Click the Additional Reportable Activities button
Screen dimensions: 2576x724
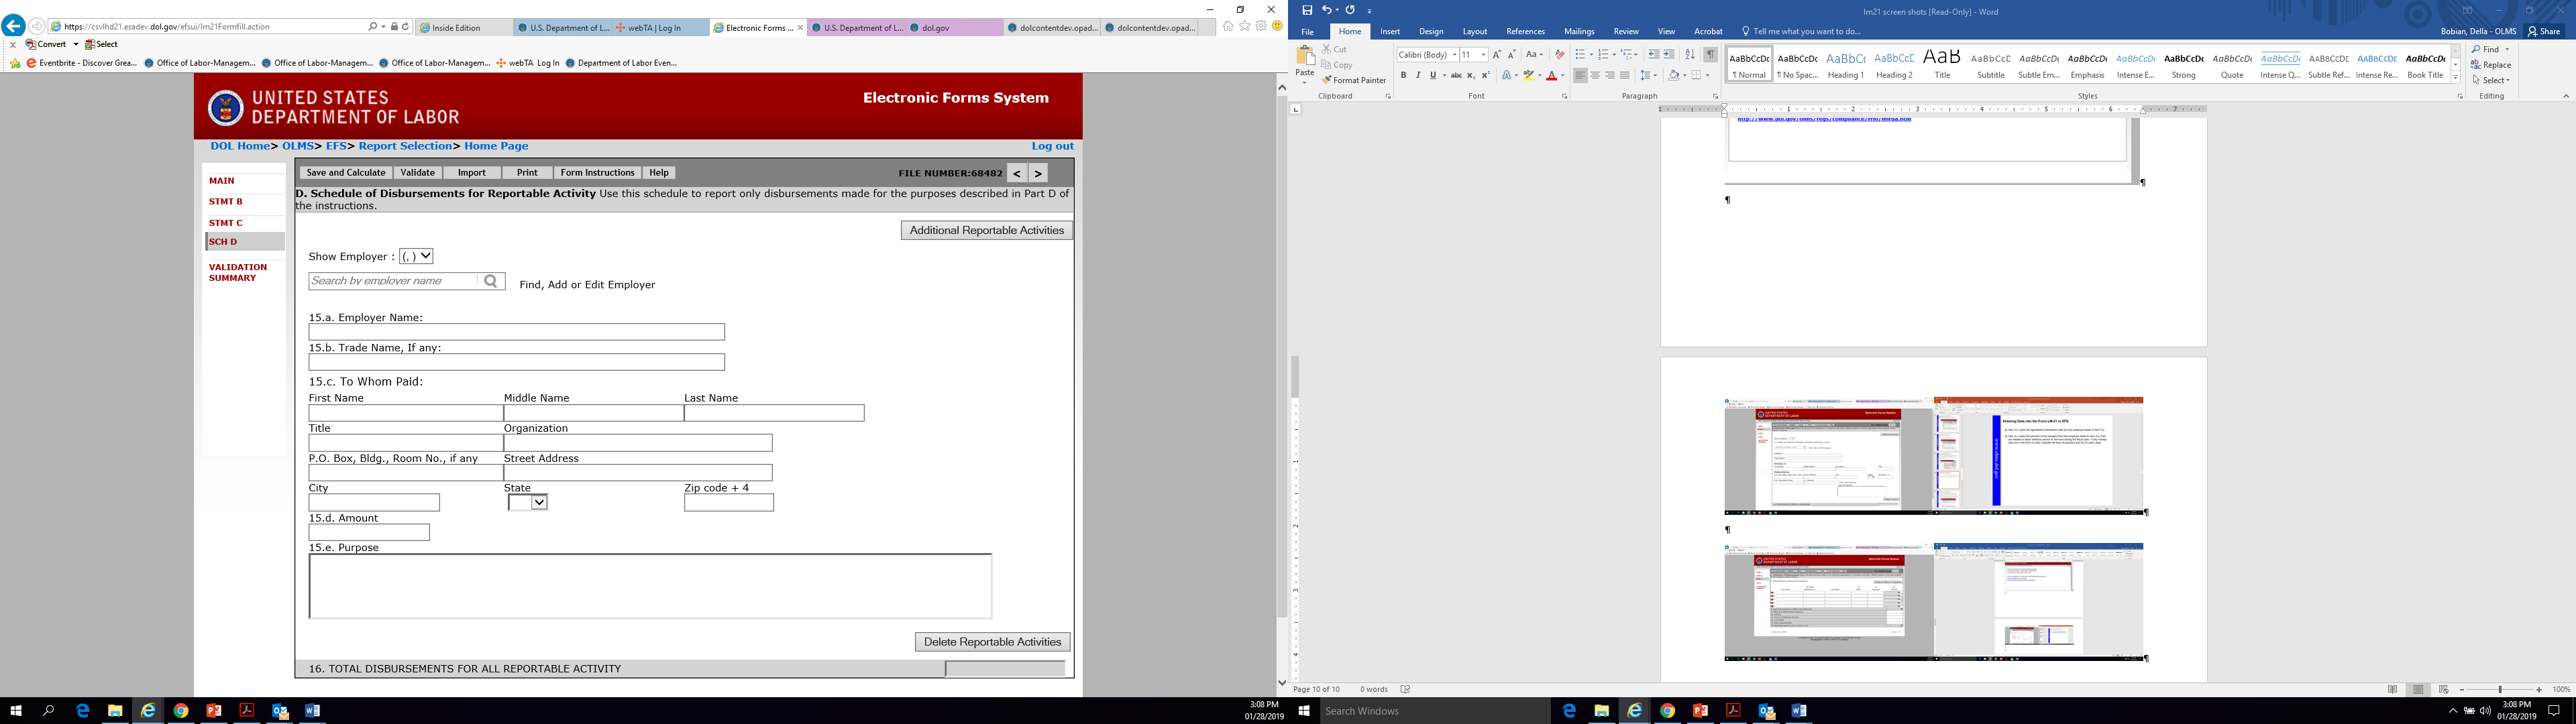click(986, 231)
